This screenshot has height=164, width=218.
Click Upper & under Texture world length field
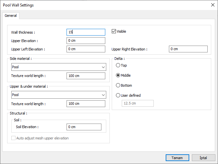tap(86, 104)
